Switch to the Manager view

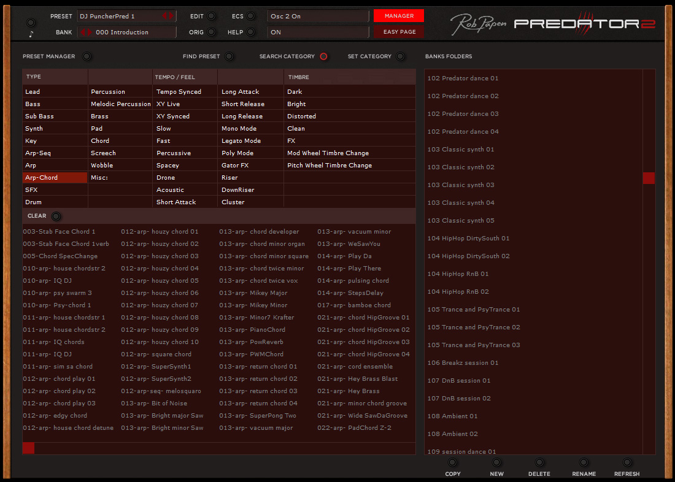398,17
